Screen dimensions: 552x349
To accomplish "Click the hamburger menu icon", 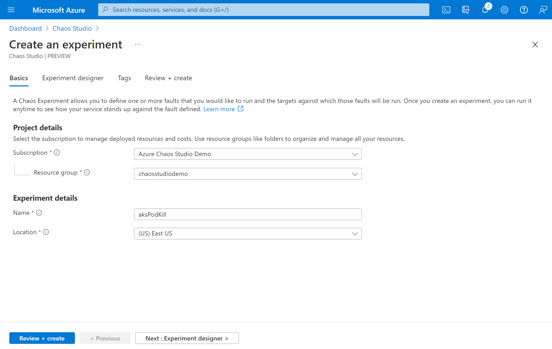I will 11,10.
